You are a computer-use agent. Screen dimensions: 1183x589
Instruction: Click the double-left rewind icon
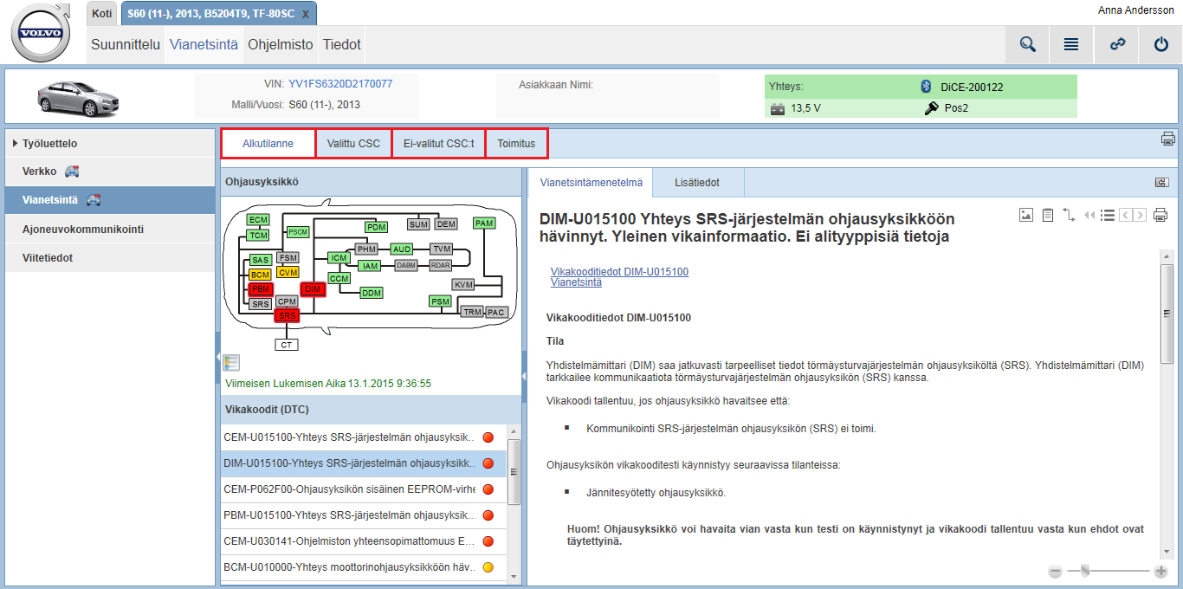click(x=1089, y=215)
